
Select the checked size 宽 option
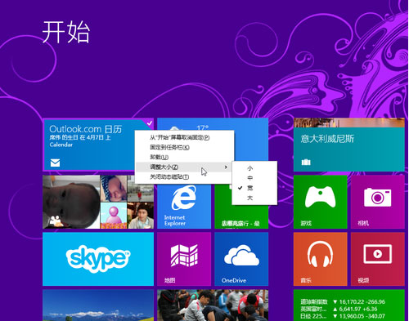(254, 188)
